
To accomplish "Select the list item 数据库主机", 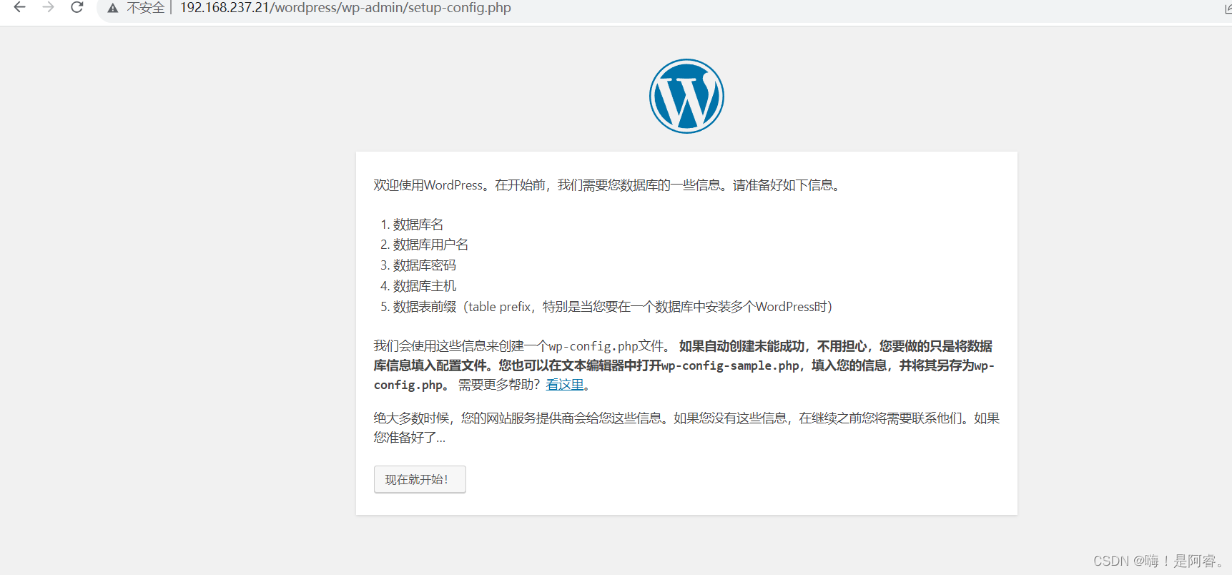I will tap(424, 286).
